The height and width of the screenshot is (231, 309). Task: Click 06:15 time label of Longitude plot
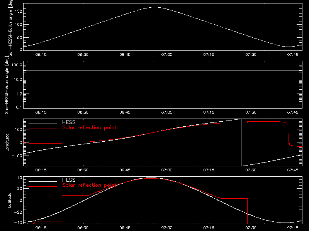tap(41, 170)
